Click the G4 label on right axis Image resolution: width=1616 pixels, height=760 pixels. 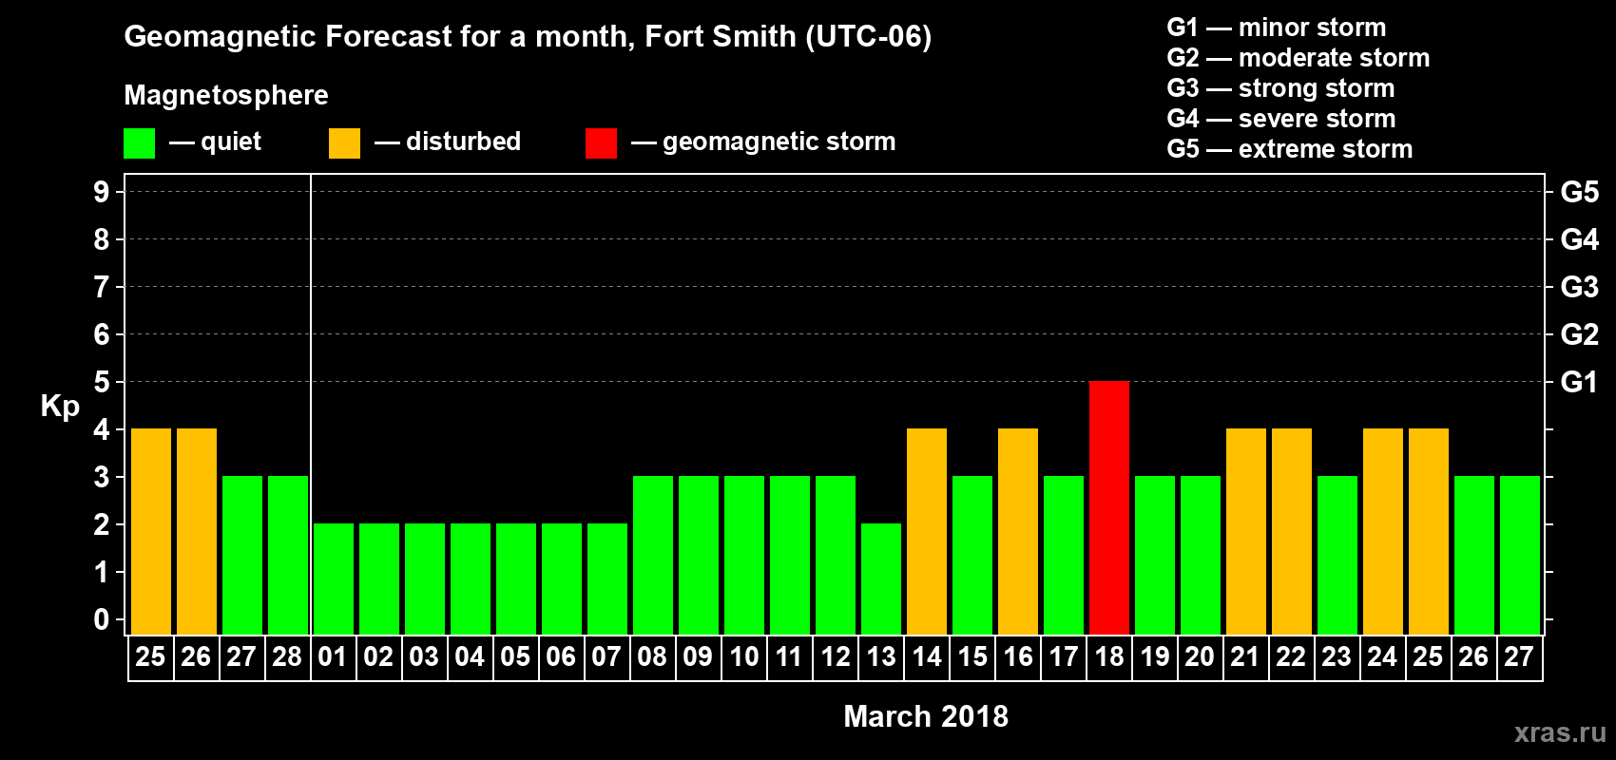click(1580, 239)
